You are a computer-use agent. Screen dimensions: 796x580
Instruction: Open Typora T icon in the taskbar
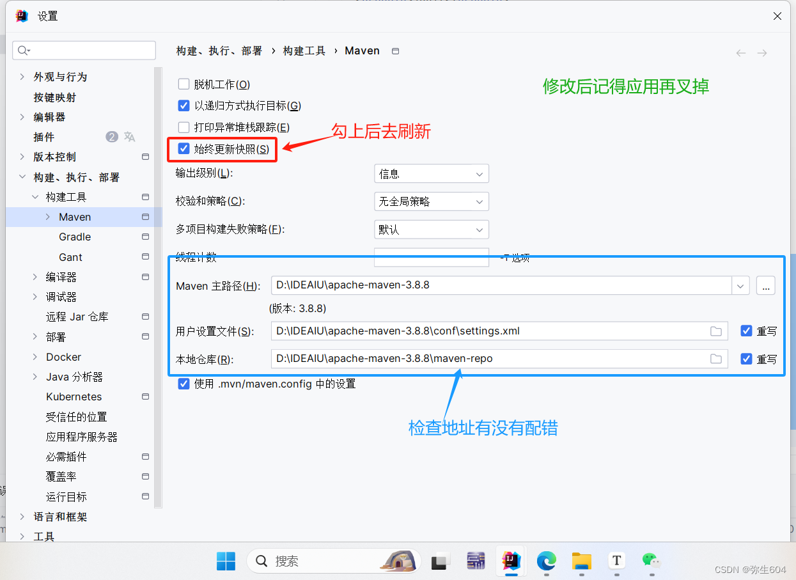616,561
